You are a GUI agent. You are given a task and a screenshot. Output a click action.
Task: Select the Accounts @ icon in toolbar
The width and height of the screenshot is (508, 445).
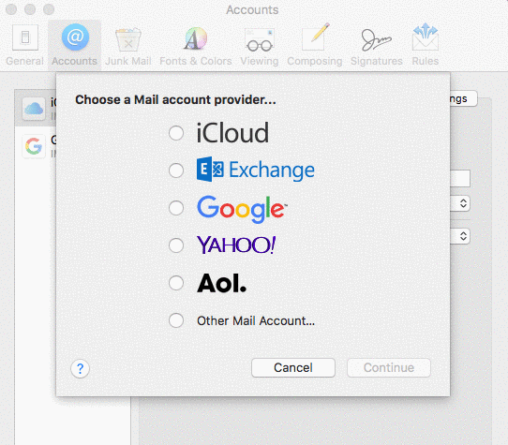pos(75,37)
